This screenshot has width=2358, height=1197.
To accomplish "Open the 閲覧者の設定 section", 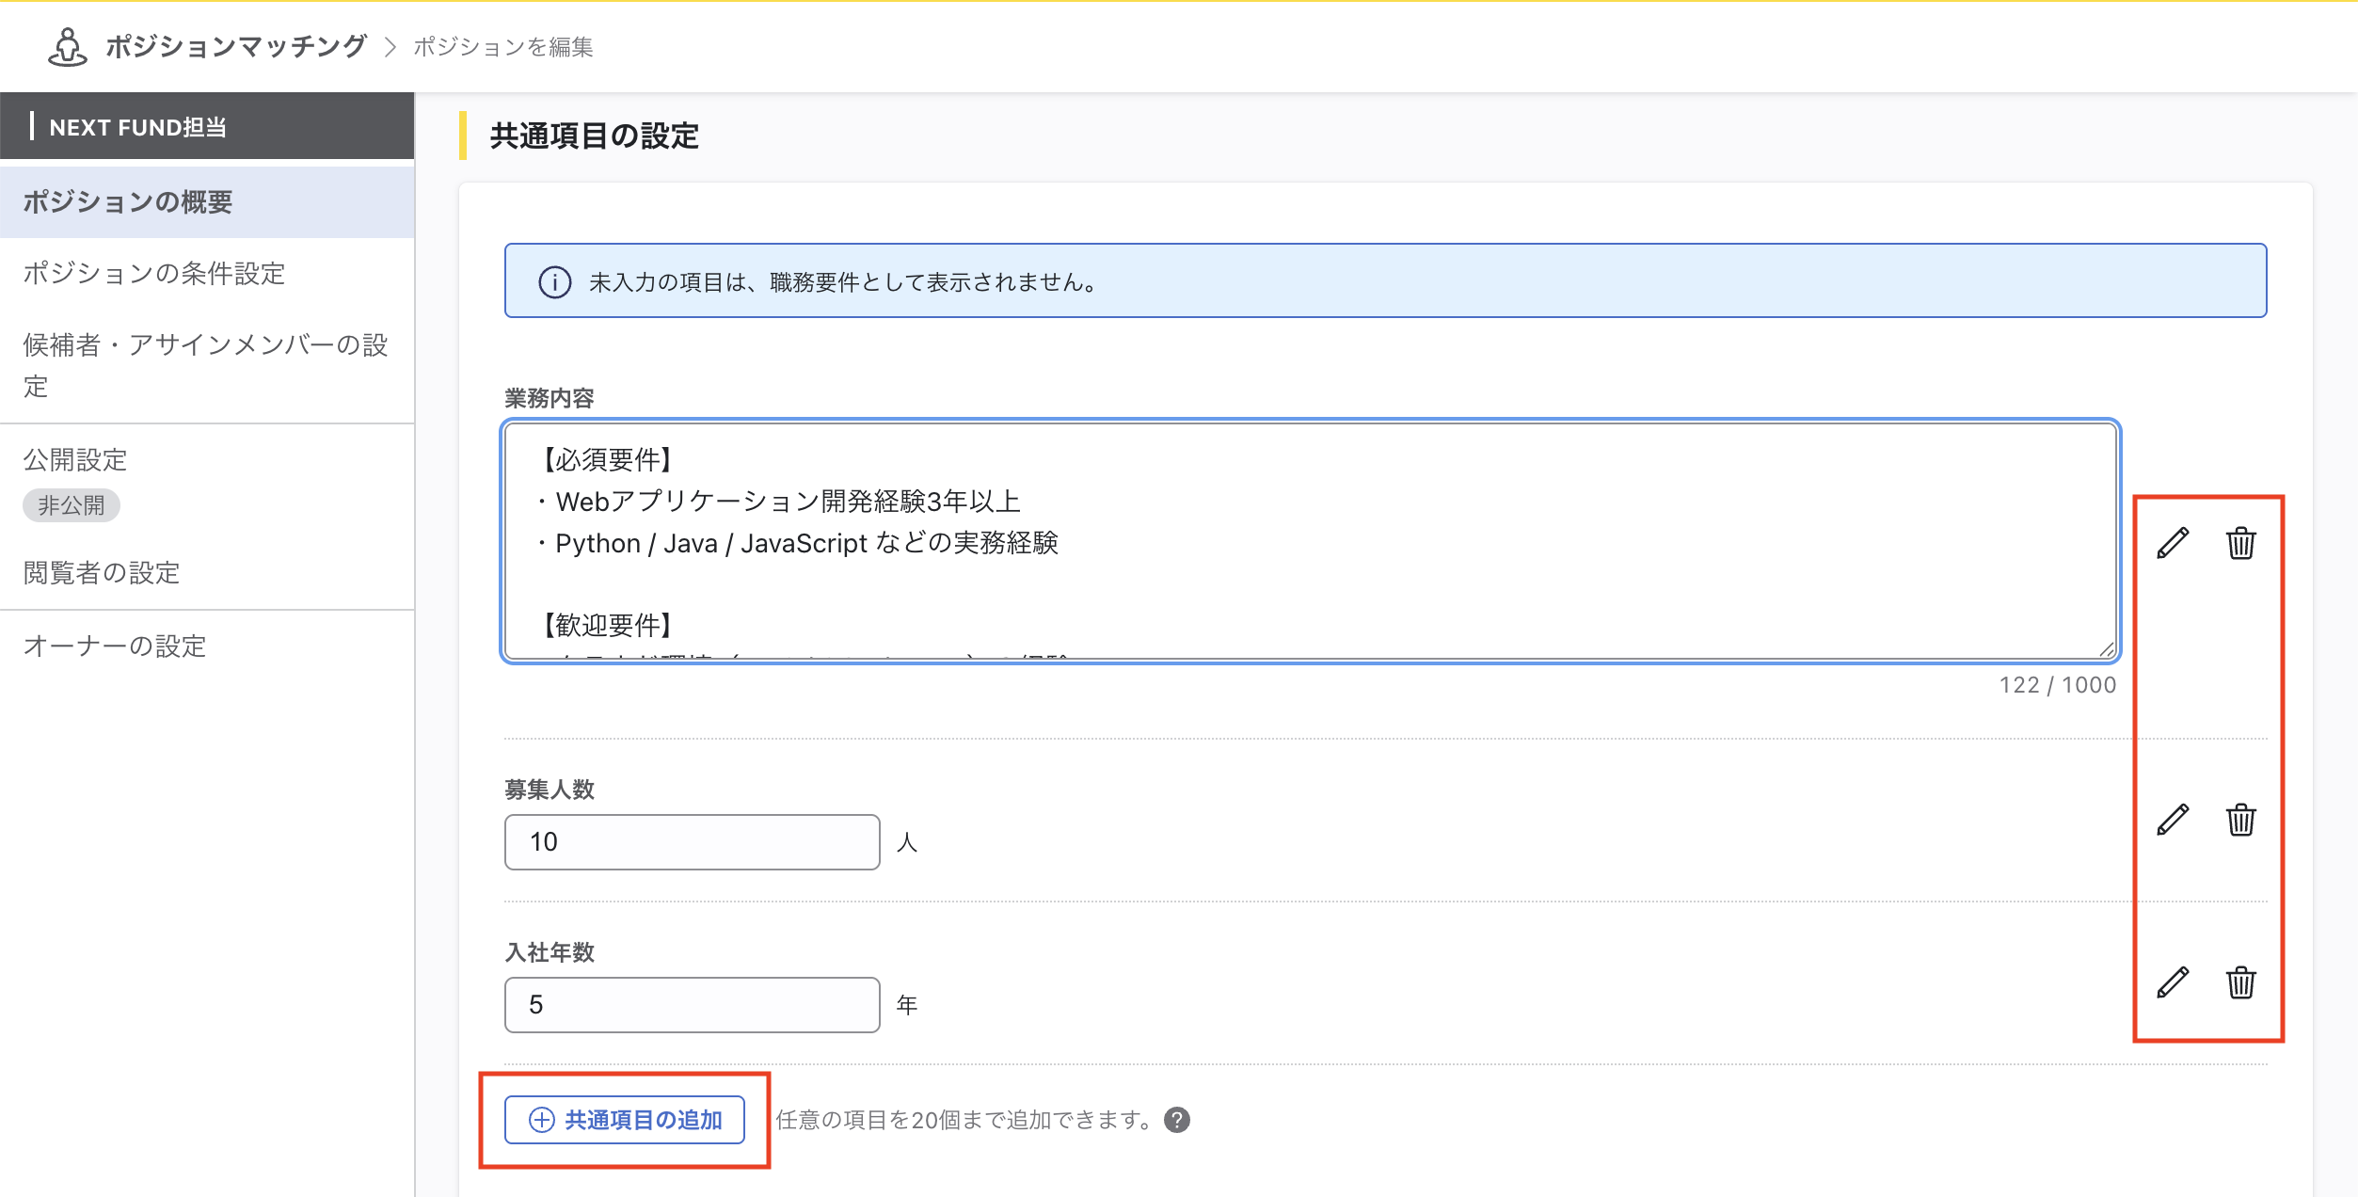I will point(101,573).
